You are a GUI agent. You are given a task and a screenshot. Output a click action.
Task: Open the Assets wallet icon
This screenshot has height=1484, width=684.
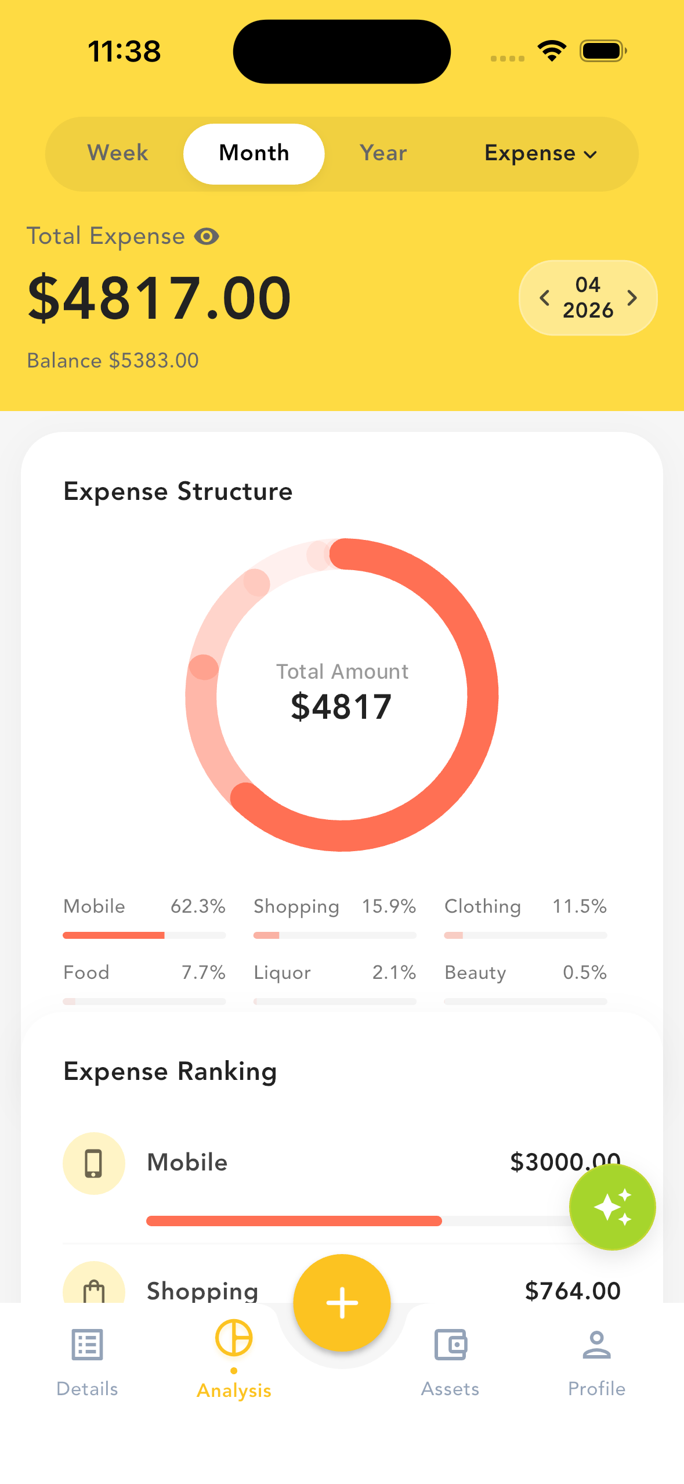(451, 1345)
